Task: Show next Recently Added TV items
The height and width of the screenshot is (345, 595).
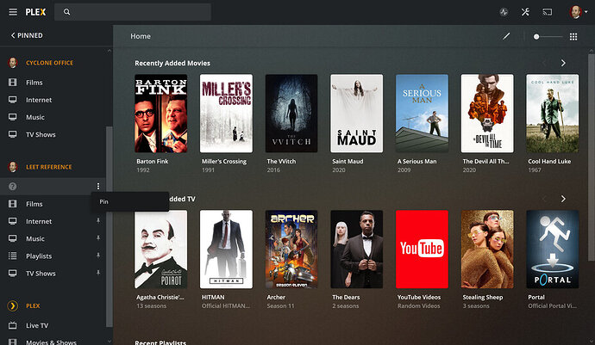Action: (x=563, y=199)
